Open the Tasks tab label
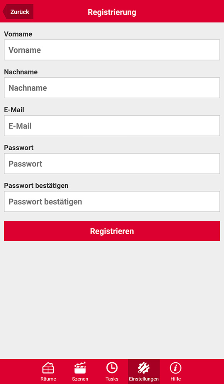The height and width of the screenshot is (384, 224). [112, 379]
